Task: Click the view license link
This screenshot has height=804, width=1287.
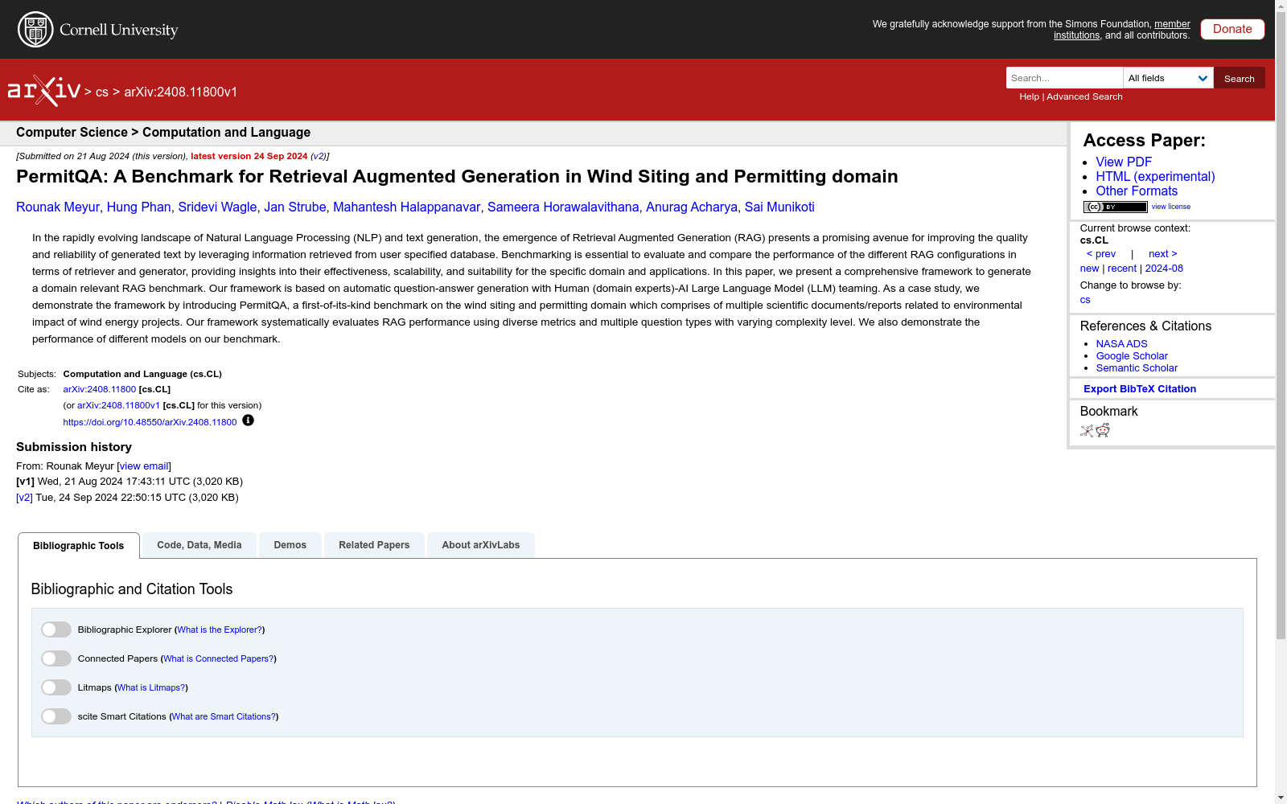Action: tap(1170, 207)
